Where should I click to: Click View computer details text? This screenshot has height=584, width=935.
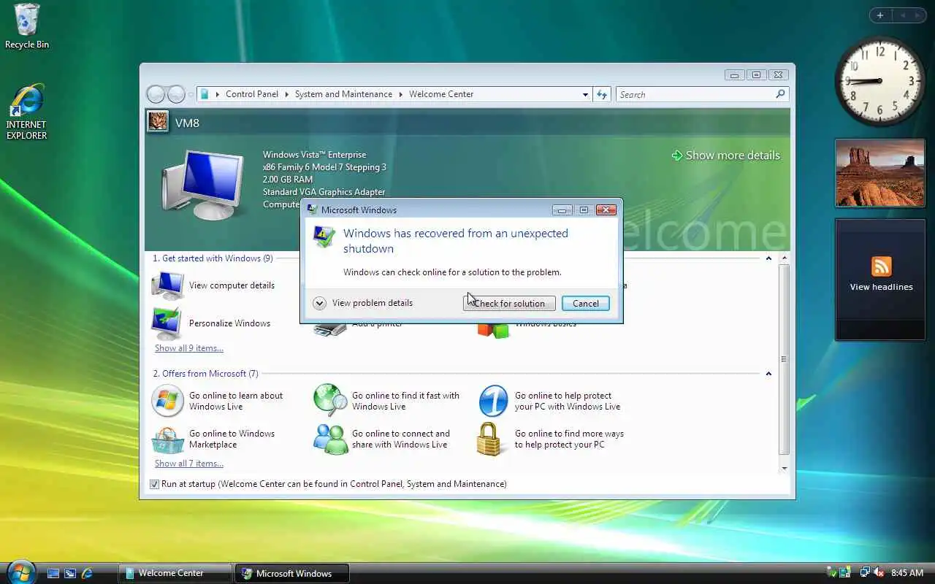click(232, 285)
